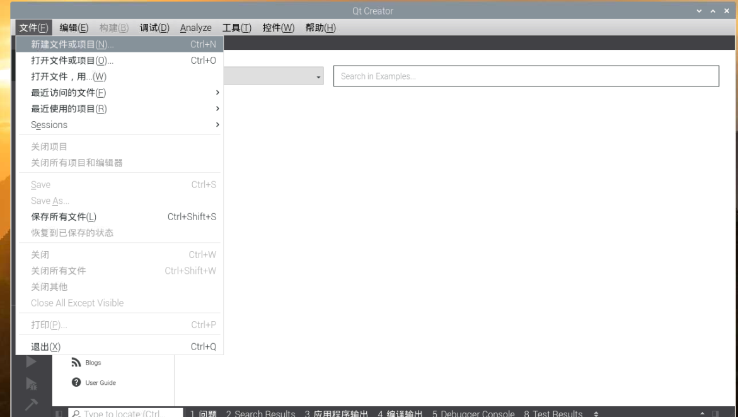Toggle the left sidebar icon in status bar
The image size is (738, 417).
[59, 414]
